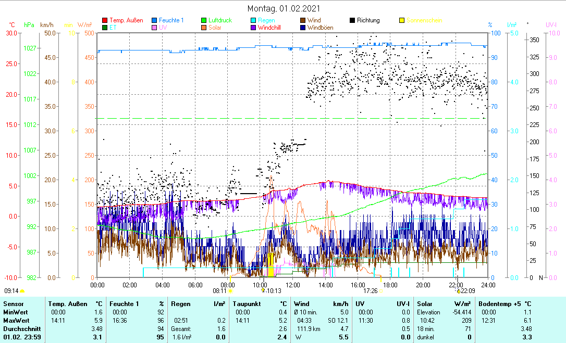Select the green Luftdruck legend marker

tap(204, 20)
